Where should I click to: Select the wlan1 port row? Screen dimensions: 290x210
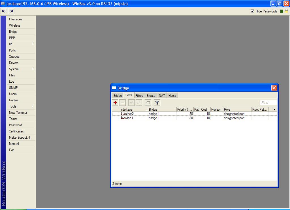coord(194,118)
